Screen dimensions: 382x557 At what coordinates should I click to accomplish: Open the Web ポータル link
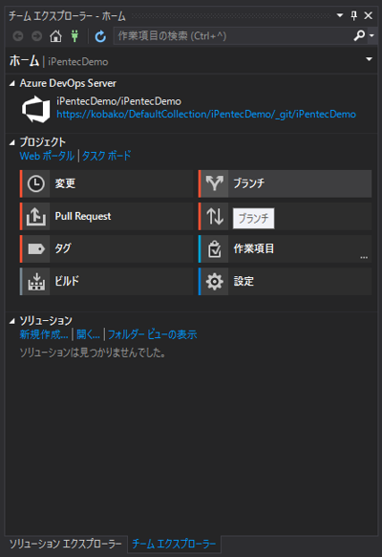click(x=47, y=156)
